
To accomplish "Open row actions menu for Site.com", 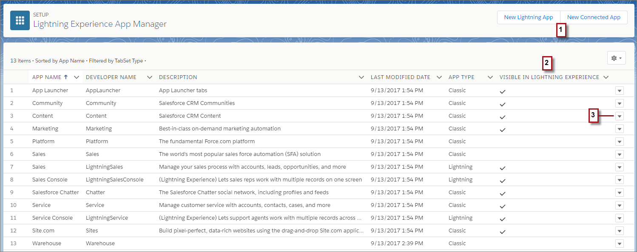I will tap(620, 230).
